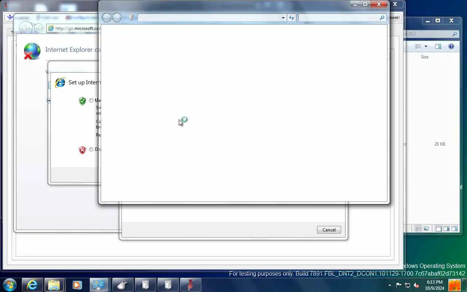Click the address bar of front blank window
This screenshot has width=467, height=292.
(x=209, y=18)
